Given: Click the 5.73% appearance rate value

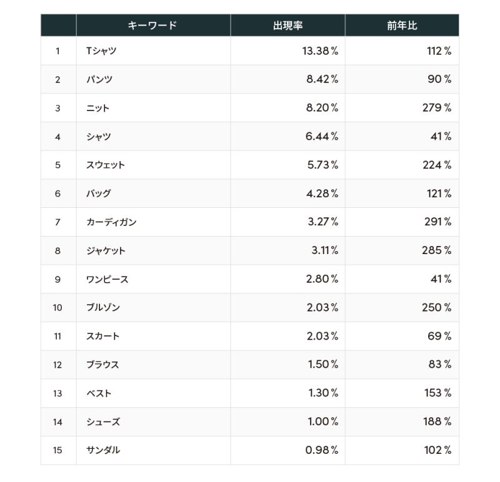Looking at the screenshot, I should pos(322,165).
